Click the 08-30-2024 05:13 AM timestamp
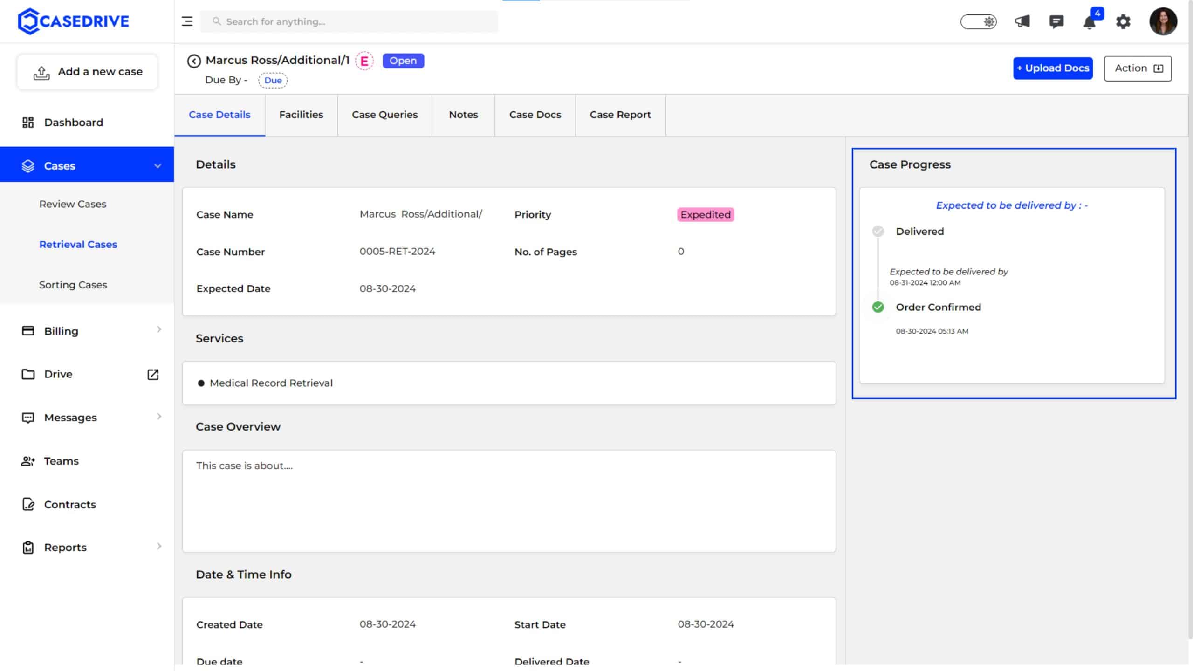The image size is (1193, 671). pyautogui.click(x=932, y=331)
